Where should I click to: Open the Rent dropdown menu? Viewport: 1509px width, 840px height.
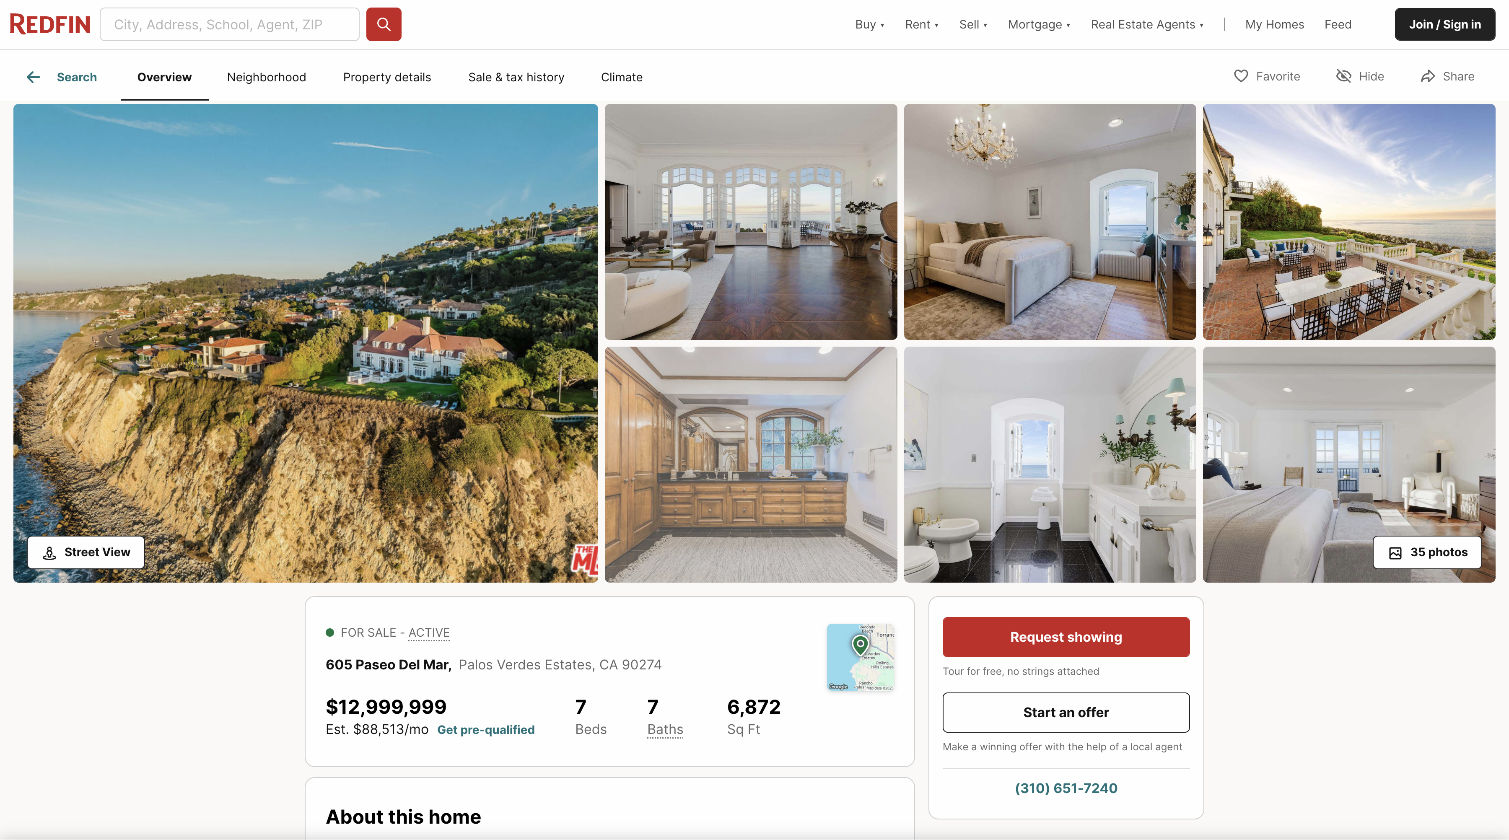[921, 25]
